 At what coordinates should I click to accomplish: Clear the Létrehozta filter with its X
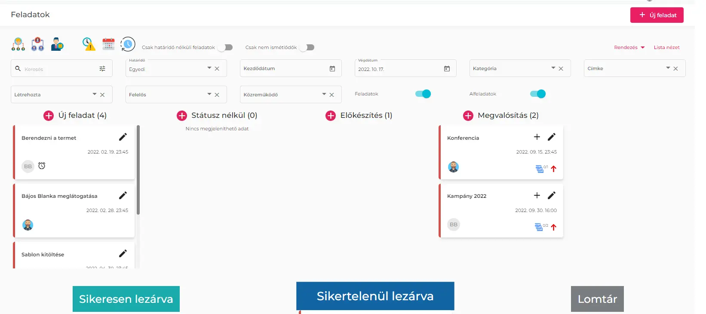click(102, 95)
